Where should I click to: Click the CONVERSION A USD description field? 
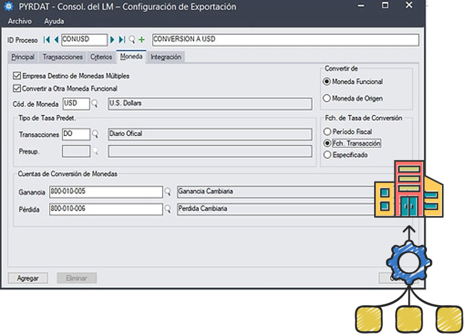tap(285, 40)
